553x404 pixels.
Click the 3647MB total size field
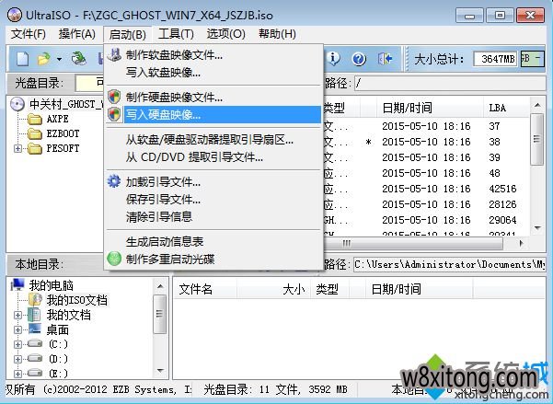pyautogui.click(x=495, y=59)
